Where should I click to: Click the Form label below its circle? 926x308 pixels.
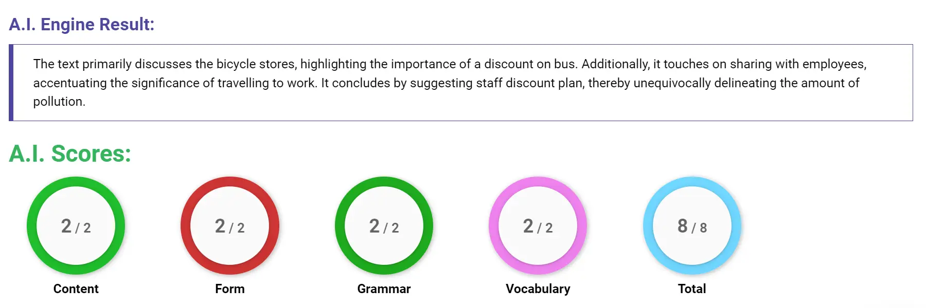point(230,288)
